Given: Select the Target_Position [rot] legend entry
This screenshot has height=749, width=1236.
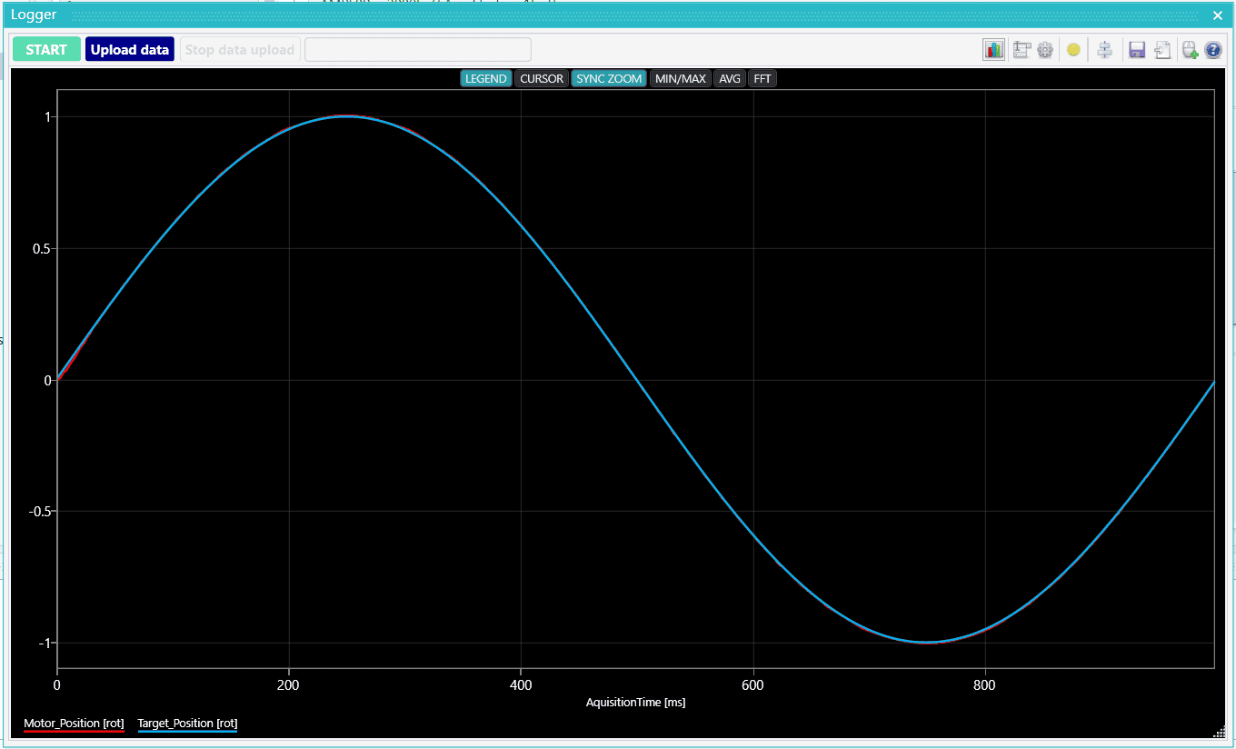Looking at the screenshot, I should 187,724.
